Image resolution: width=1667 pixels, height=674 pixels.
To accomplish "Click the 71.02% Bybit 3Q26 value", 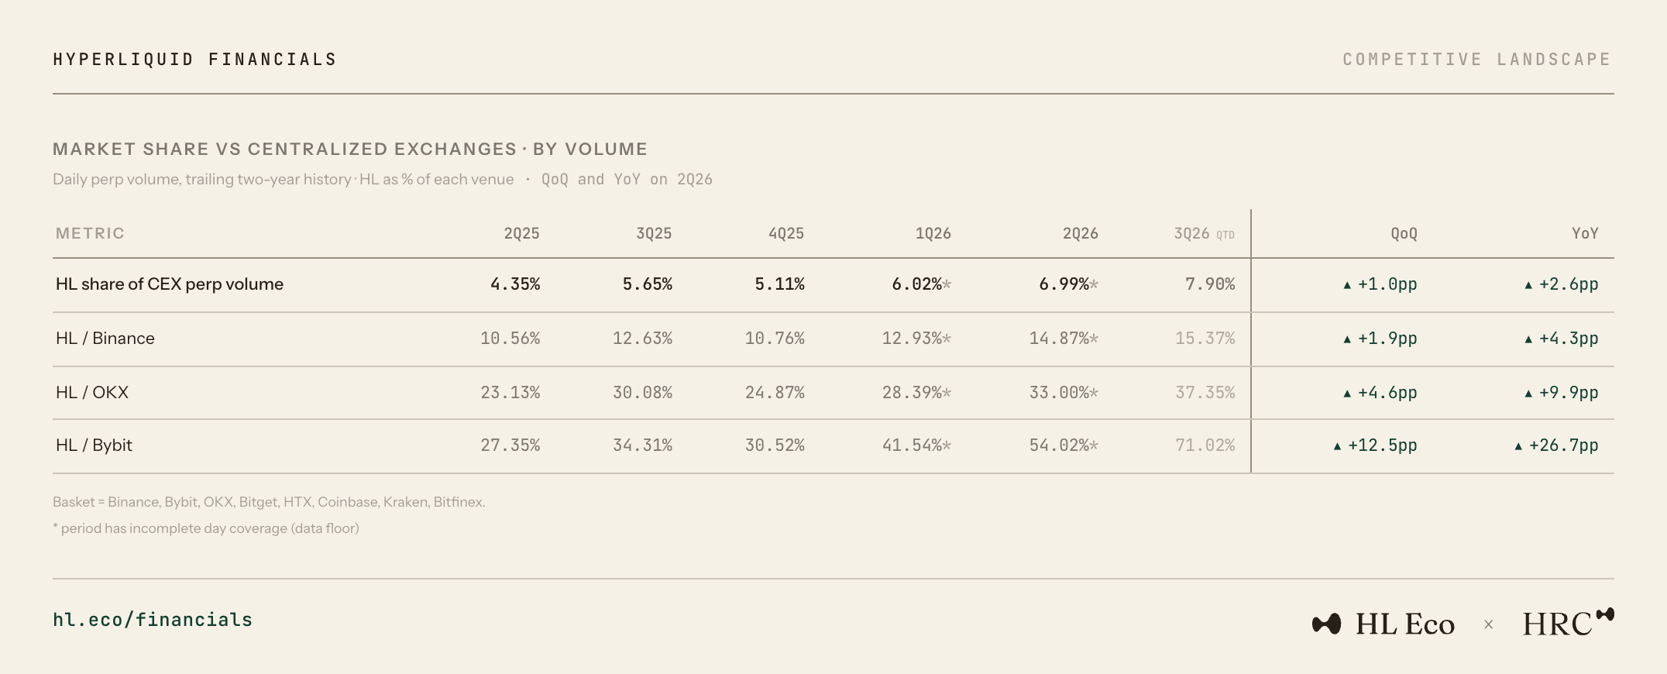I will point(1205,445).
